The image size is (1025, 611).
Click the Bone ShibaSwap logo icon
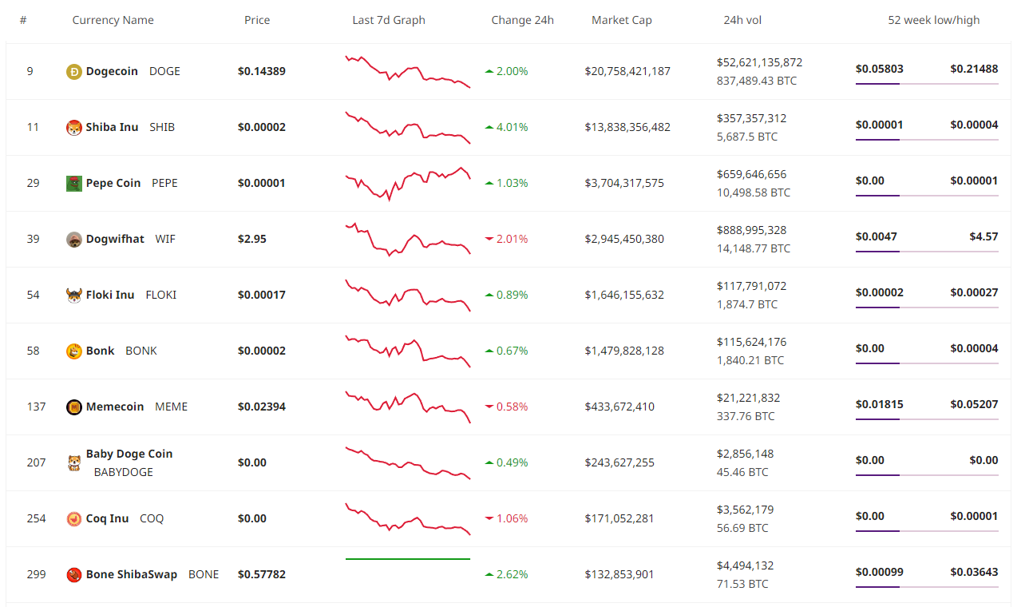point(73,574)
